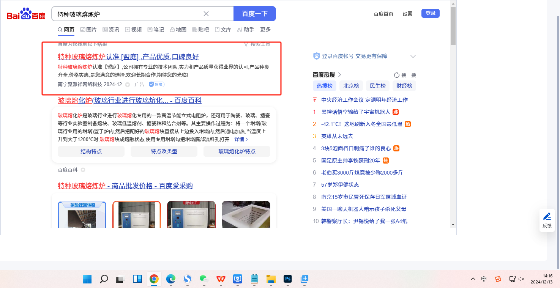Open the 腾鸿热工 product thumbnail
The image size is (560, 288).
191,214
